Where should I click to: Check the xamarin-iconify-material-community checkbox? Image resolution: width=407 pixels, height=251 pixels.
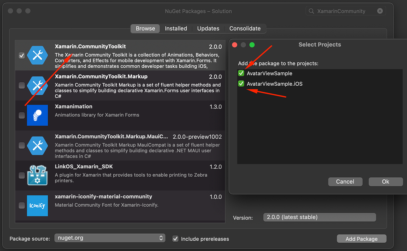click(22, 205)
